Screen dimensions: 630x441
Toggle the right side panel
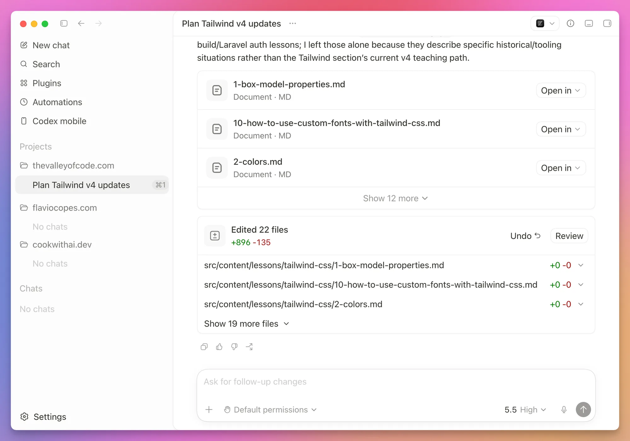pyautogui.click(x=607, y=23)
